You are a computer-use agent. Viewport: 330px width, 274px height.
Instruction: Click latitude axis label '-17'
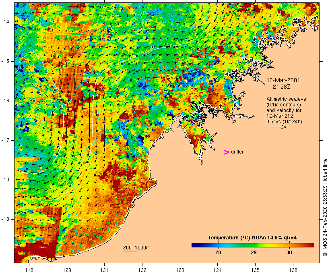pos(5,140)
